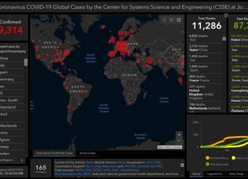Click the yellow Other Locations legend swatch
Screen dimensions: 248x179
[234, 158]
